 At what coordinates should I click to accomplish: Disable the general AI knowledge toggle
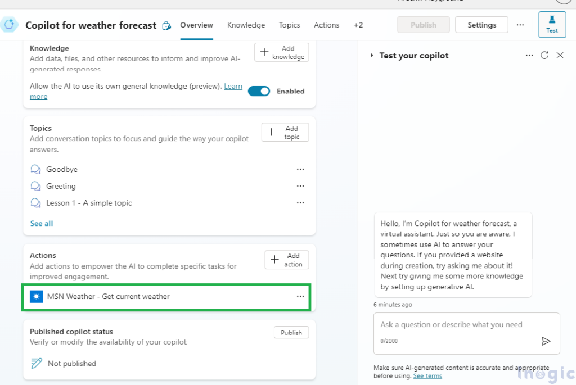(259, 90)
